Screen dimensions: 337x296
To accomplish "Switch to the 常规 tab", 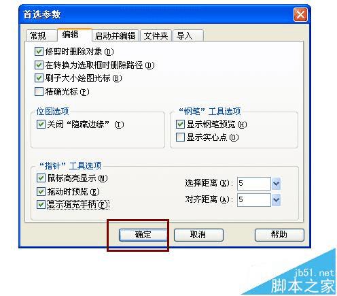I will 41,35.
